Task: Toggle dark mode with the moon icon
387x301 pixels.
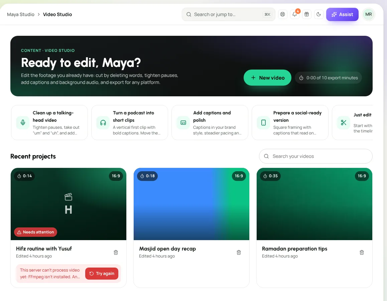Action: tap(318, 14)
